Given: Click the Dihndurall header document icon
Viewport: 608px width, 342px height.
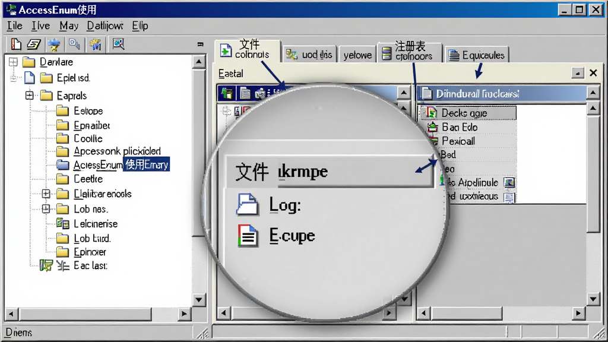Looking at the screenshot, I should point(427,93).
